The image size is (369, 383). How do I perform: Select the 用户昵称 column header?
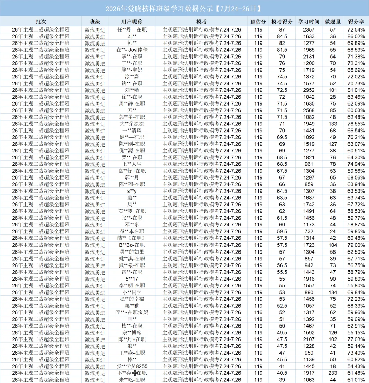pos(132,22)
